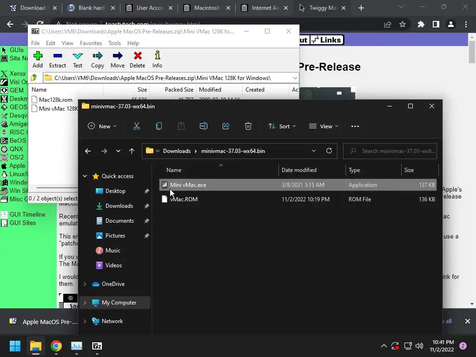The height and width of the screenshot is (357, 476).
Task: Open 7-Zip Tools menu
Action: 114,43
